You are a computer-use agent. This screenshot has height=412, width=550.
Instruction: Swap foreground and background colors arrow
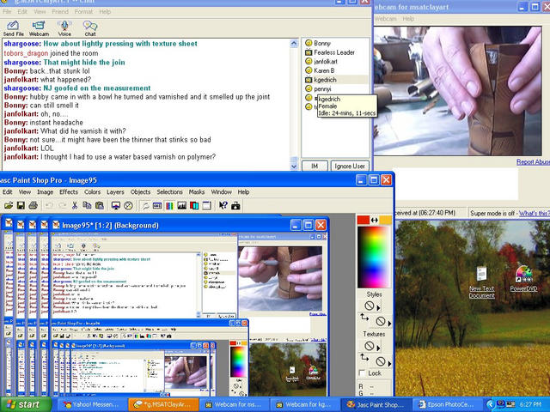375,220
